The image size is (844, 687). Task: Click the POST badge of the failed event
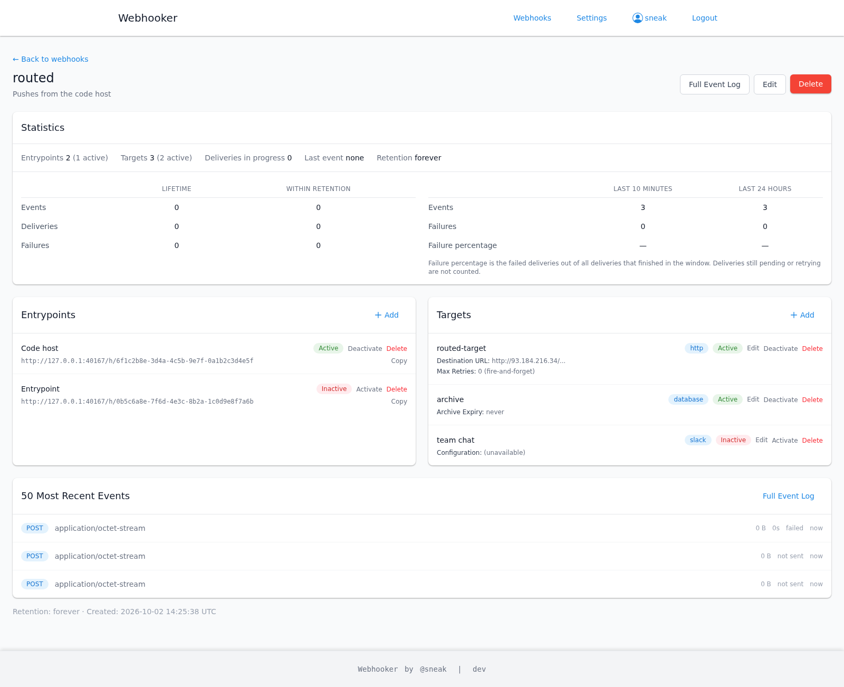35,528
